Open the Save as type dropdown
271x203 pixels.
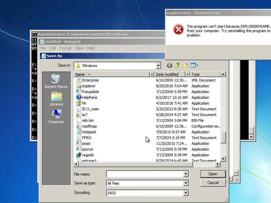click(186, 183)
